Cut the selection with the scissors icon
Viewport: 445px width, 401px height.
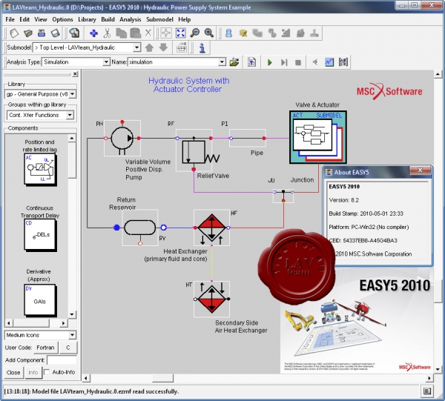click(x=107, y=33)
